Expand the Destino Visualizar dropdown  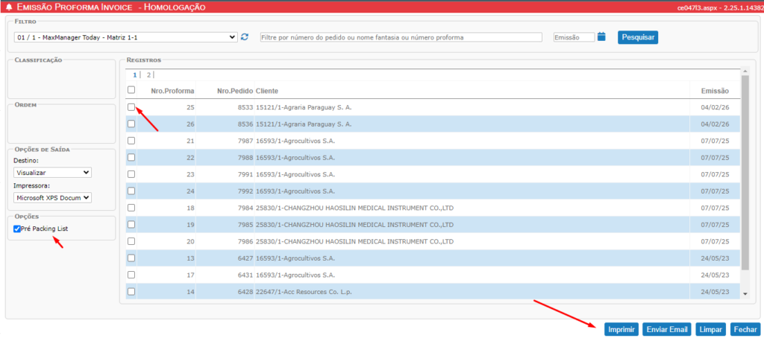52,173
